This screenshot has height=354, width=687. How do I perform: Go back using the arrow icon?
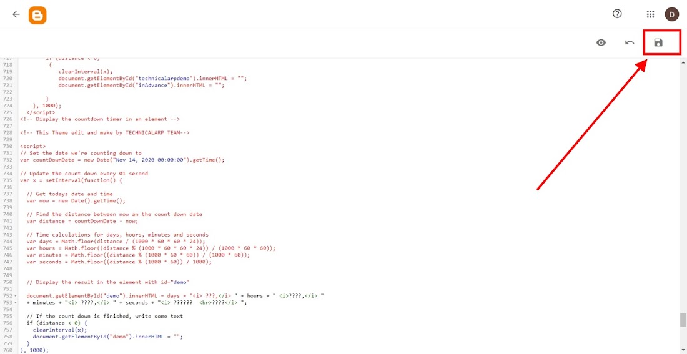tap(16, 14)
